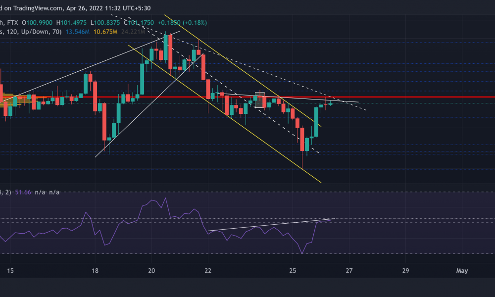Click the low price value L100.8375
Image resolution: width=495 pixels, height=297 pixels.
click(x=105, y=23)
